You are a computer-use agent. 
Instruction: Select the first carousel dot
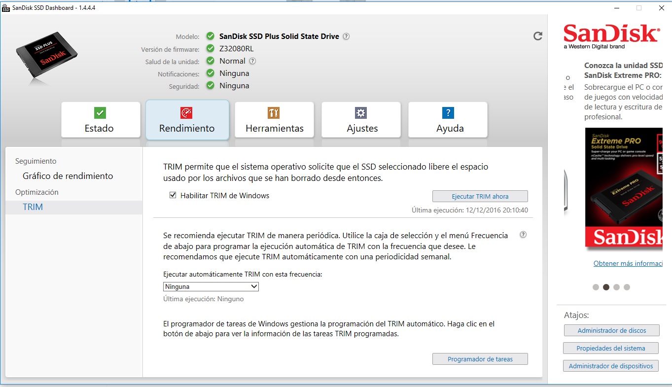pyautogui.click(x=596, y=287)
